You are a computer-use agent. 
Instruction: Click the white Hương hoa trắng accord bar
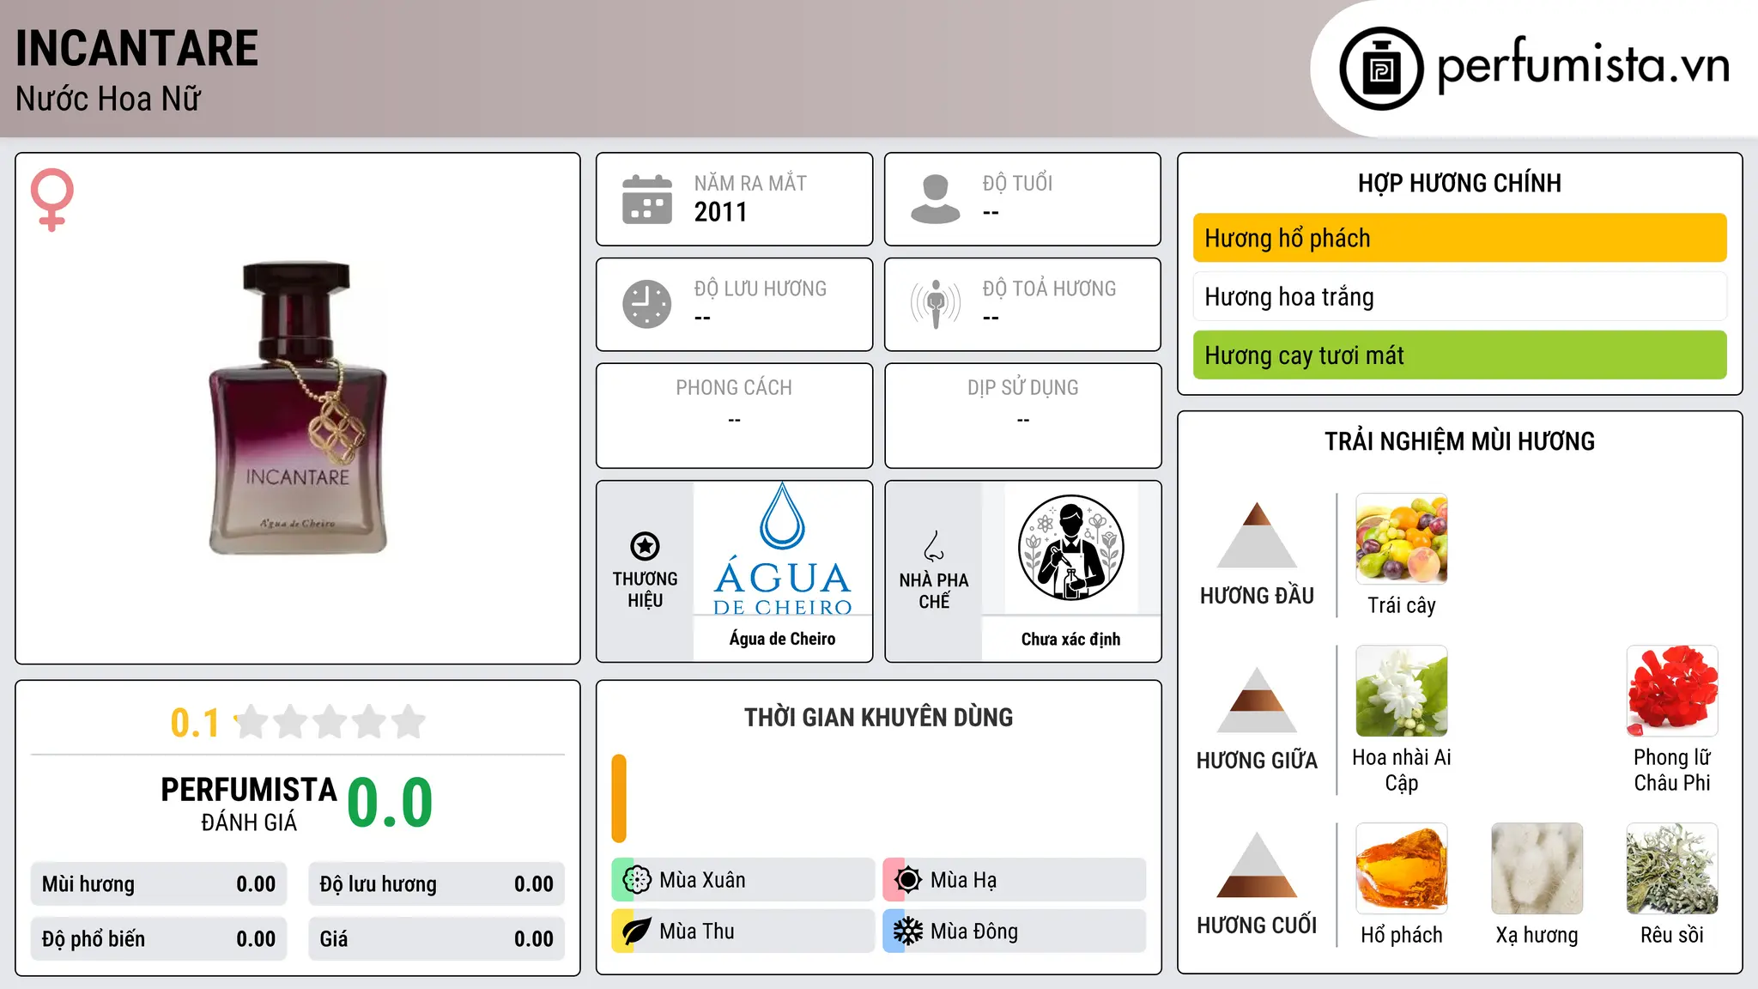1459,296
